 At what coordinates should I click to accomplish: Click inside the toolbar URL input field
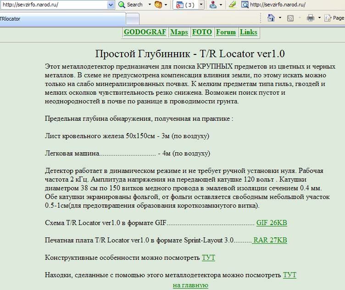point(54,5)
